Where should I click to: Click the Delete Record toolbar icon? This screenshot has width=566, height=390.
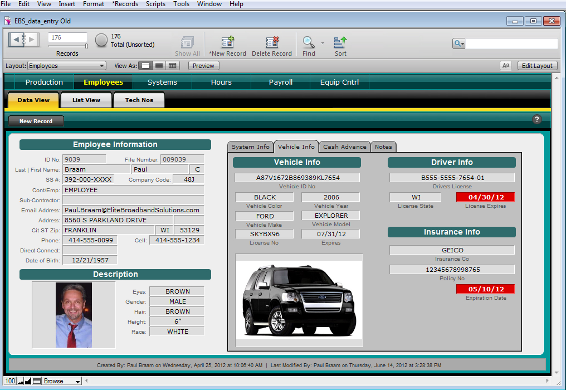click(x=272, y=42)
